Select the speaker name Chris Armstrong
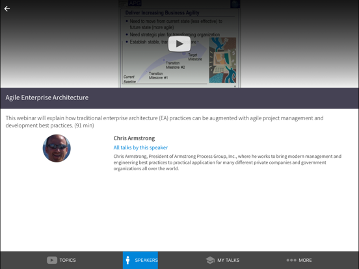This screenshot has height=269, width=359. [134, 138]
